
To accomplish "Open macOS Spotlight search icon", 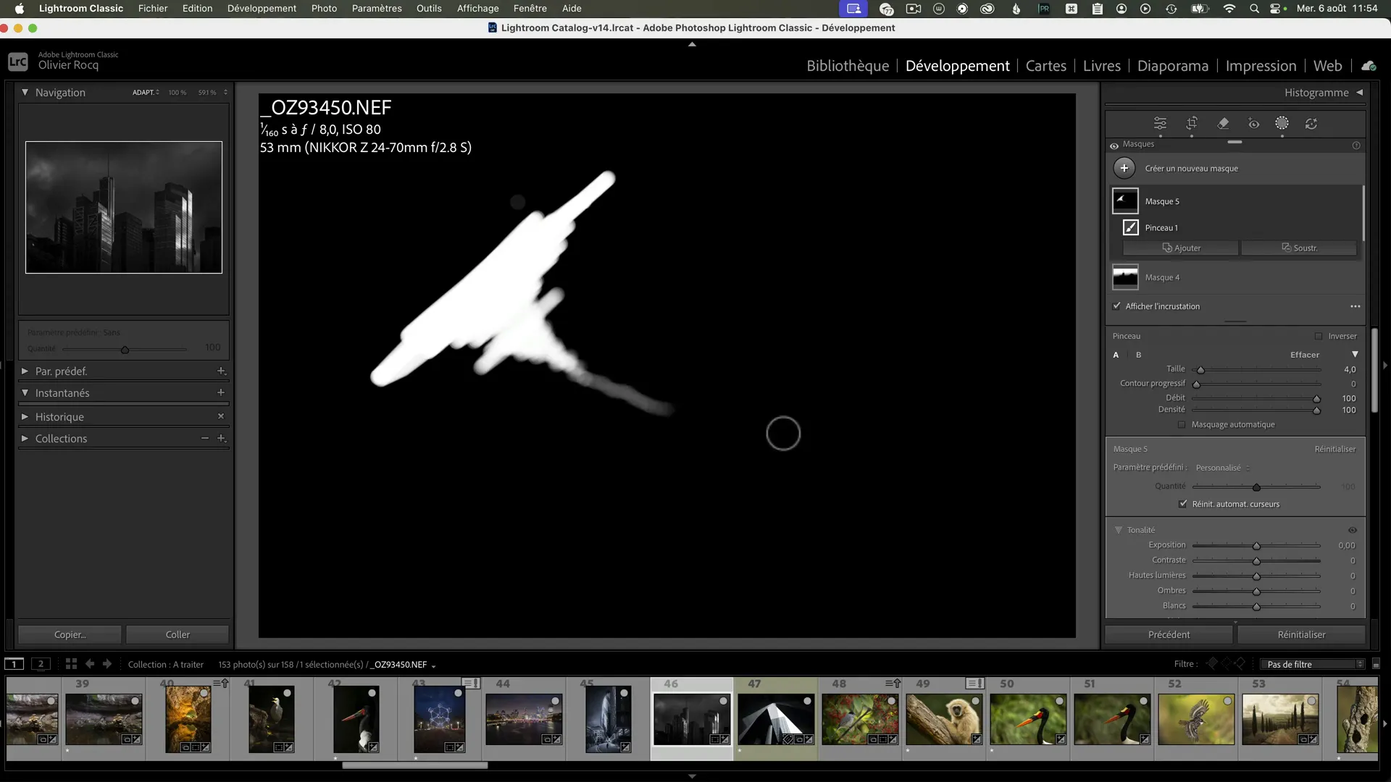I will 1254,9.
